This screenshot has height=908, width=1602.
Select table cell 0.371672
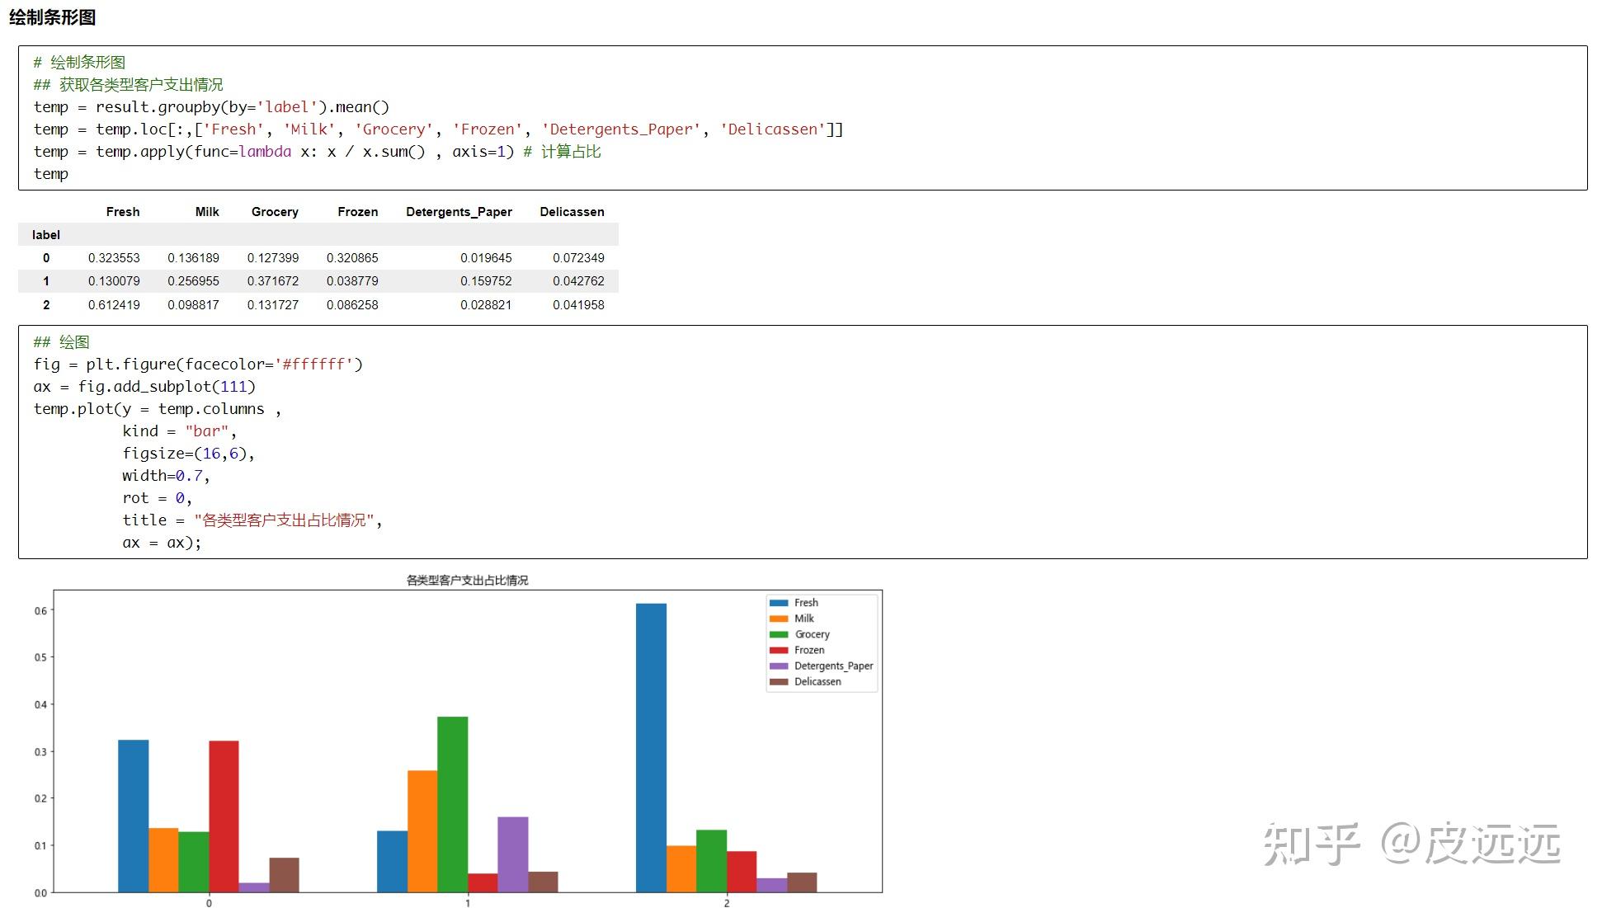click(273, 281)
